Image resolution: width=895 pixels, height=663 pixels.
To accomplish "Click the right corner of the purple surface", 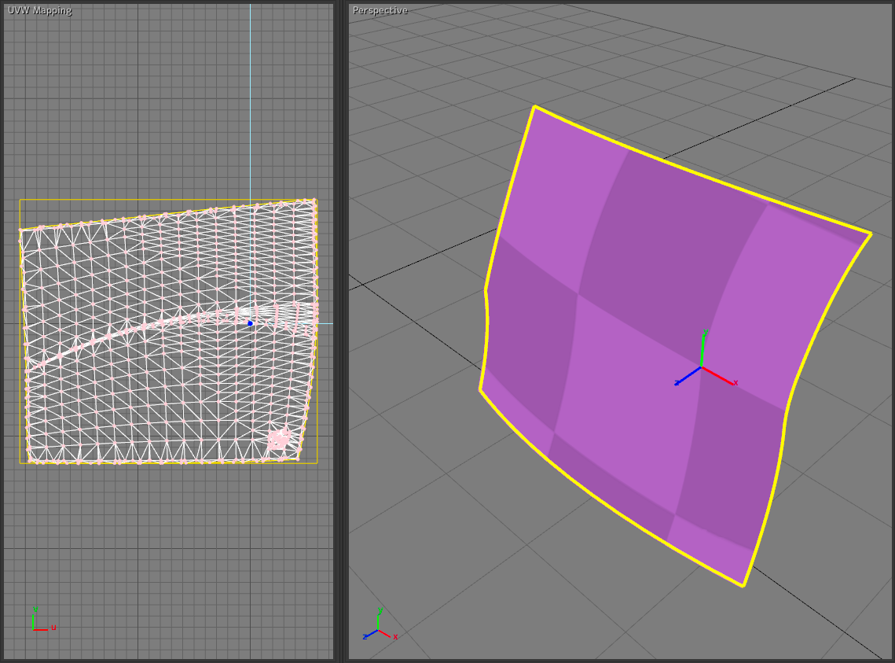I will [871, 234].
